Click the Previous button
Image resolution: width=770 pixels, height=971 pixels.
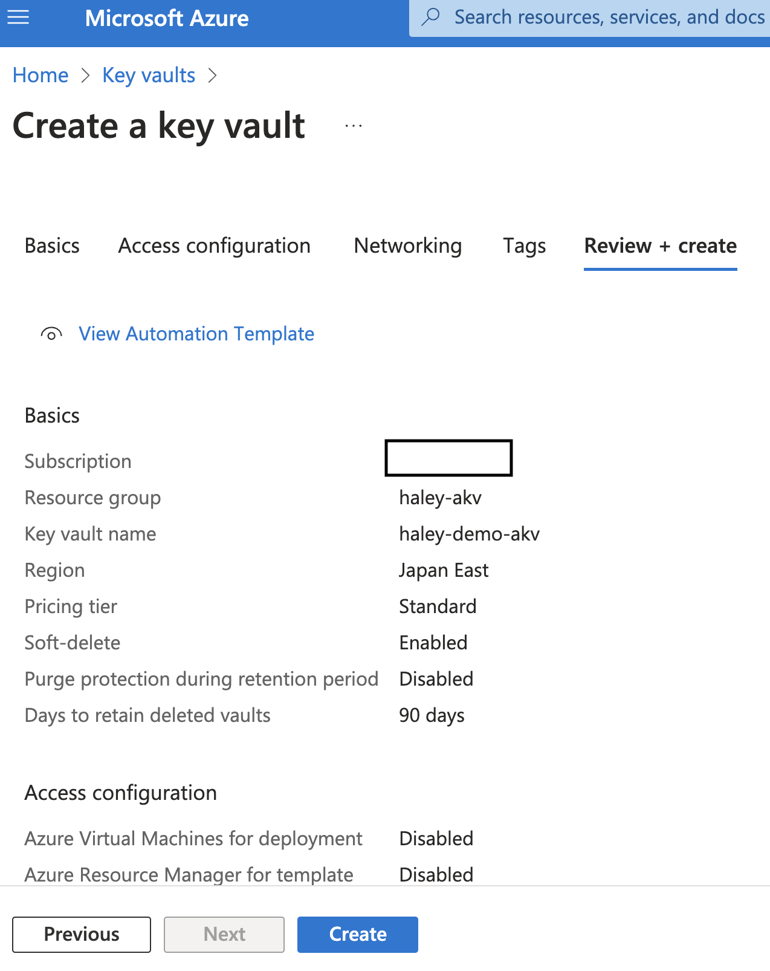click(81, 934)
